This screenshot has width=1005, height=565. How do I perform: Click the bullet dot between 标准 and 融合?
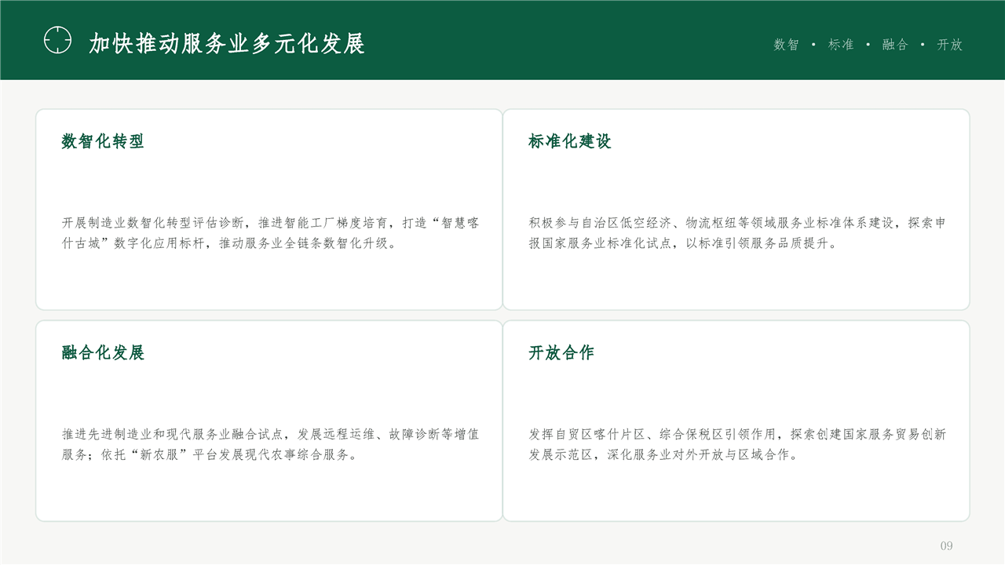tap(868, 45)
